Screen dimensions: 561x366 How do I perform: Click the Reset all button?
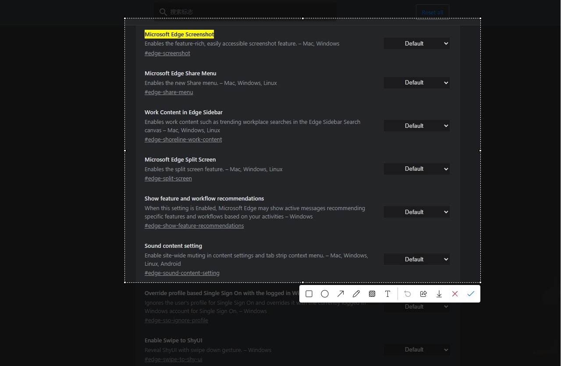[433, 12]
